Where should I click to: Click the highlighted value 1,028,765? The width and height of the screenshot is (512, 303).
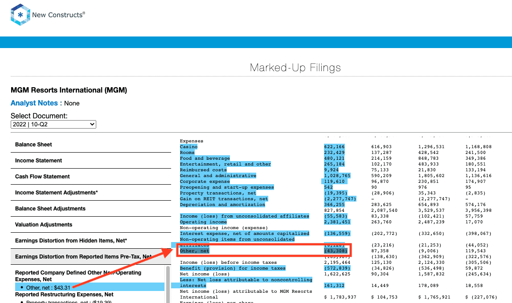pos(337,176)
